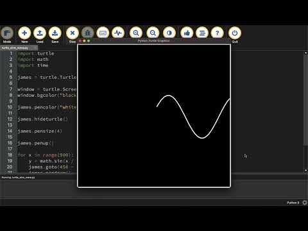Open settings gear in status bar
The image size is (308, 231).
305,203
